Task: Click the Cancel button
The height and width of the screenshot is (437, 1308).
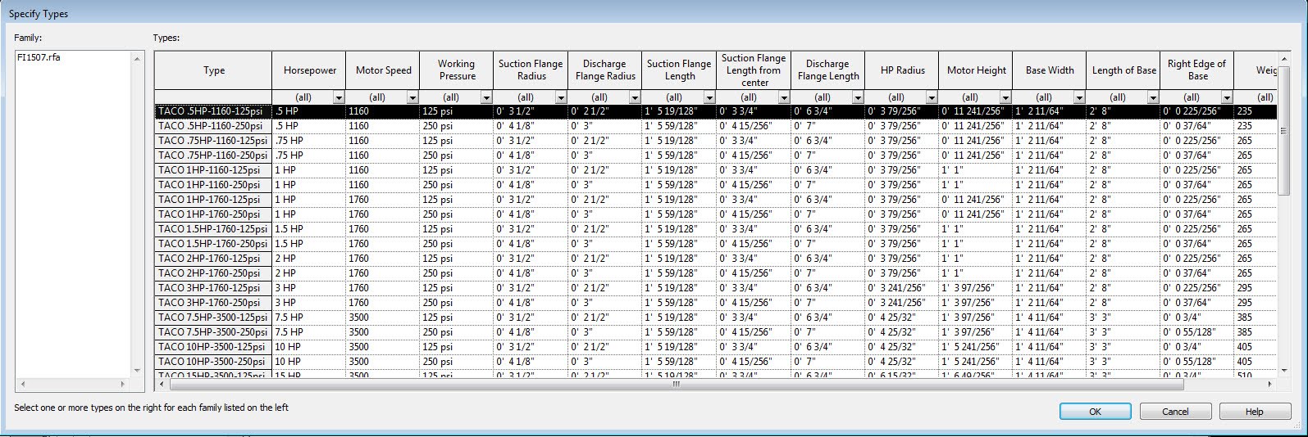Action: 1174,412
